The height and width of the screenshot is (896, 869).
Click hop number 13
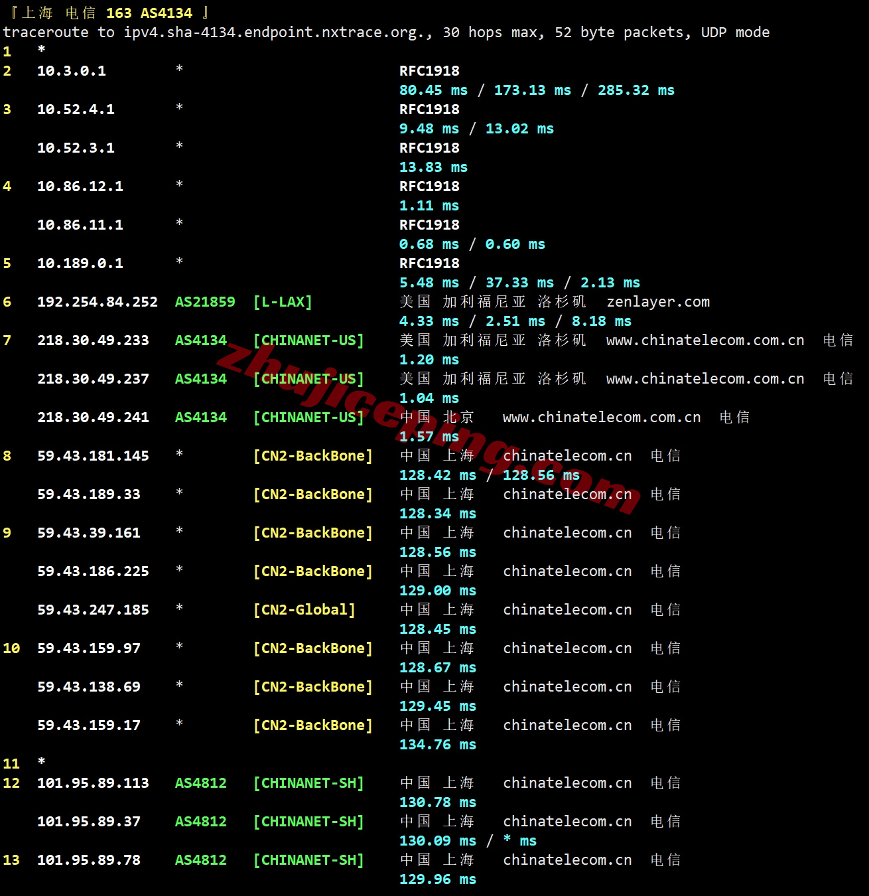[x=11, y=860]
